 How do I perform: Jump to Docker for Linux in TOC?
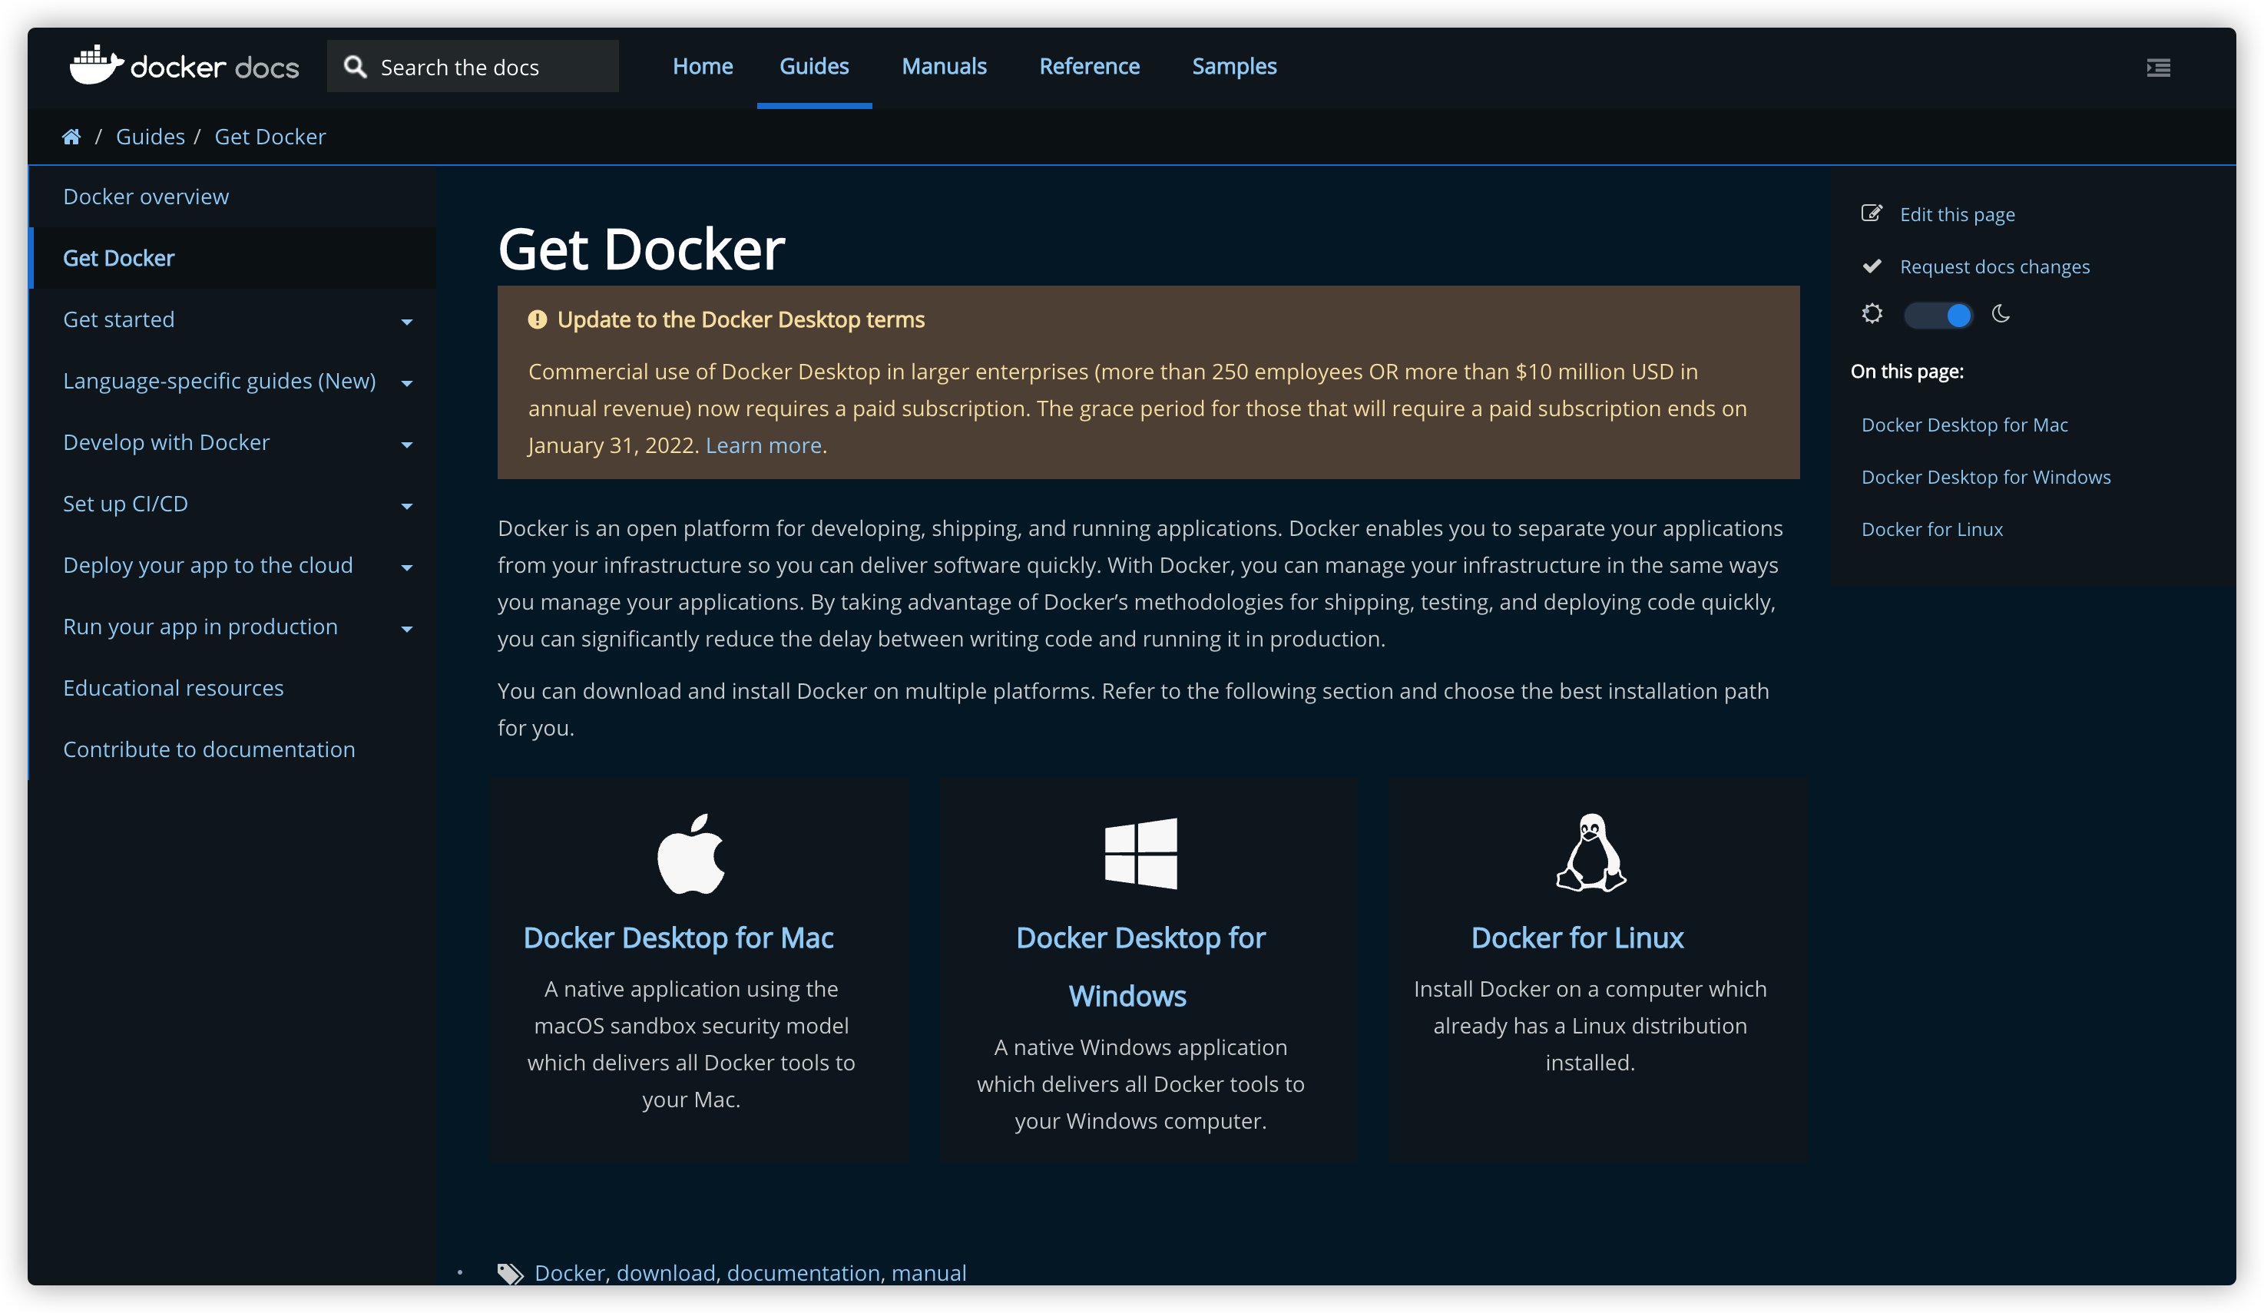pos(1931,529)
